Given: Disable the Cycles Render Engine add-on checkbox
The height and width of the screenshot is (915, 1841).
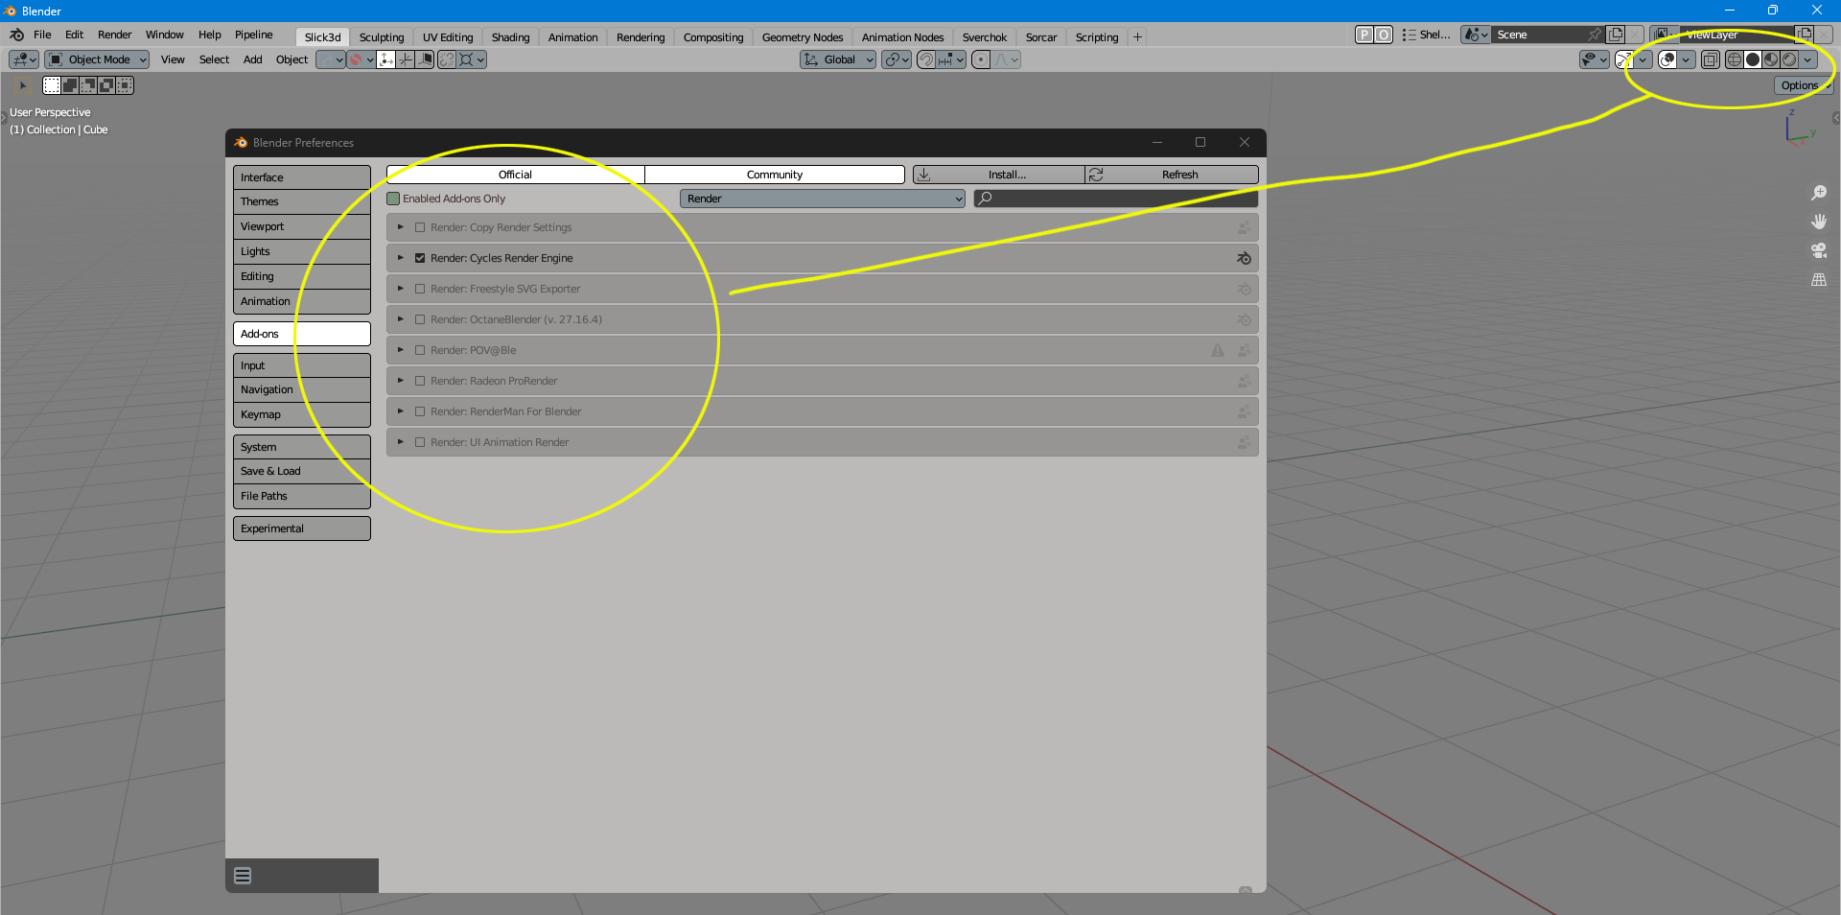Looking at the screenshot, I should click(x=420, y=258).
